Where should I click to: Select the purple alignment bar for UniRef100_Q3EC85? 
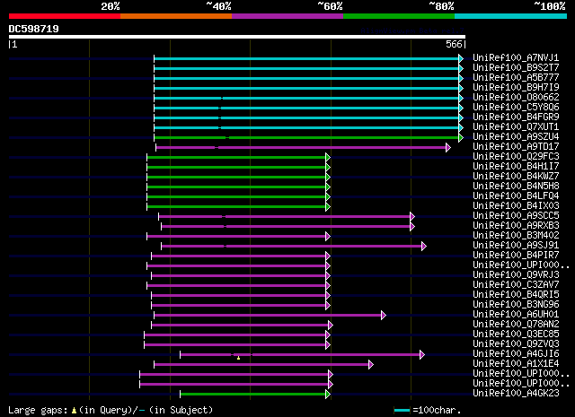coord(237,335)
